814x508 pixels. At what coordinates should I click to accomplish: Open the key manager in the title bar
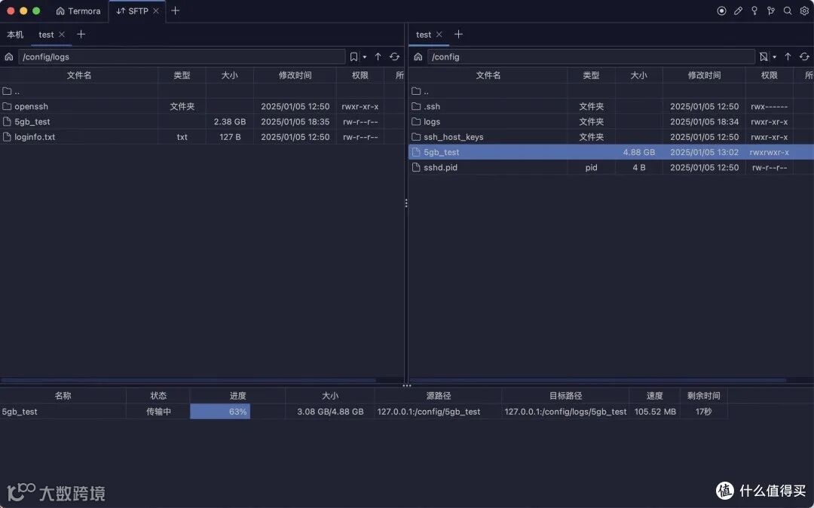pyautogui.click(x=754, y=11)
